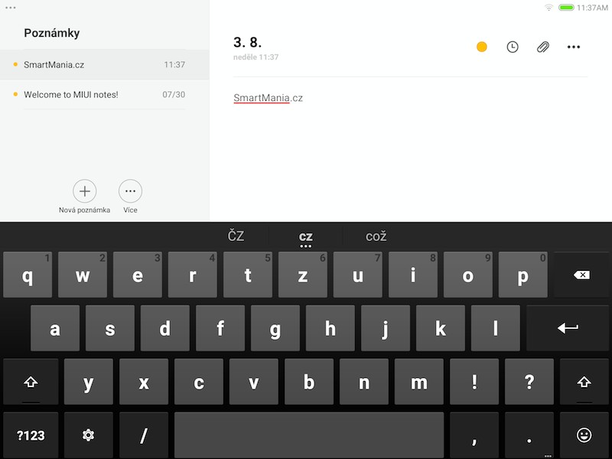Tap the c key
Image resolution: width=612 pixels, height=459 pixels.
(199, 382)
